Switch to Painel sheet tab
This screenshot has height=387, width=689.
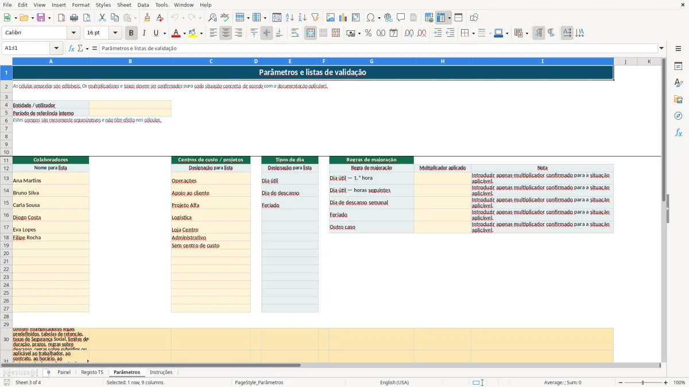click(x=64, y=372)
